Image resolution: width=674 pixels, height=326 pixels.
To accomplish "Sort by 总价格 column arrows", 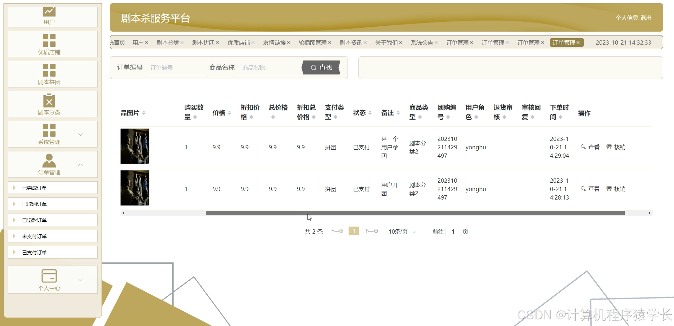I will click(273, 117).
